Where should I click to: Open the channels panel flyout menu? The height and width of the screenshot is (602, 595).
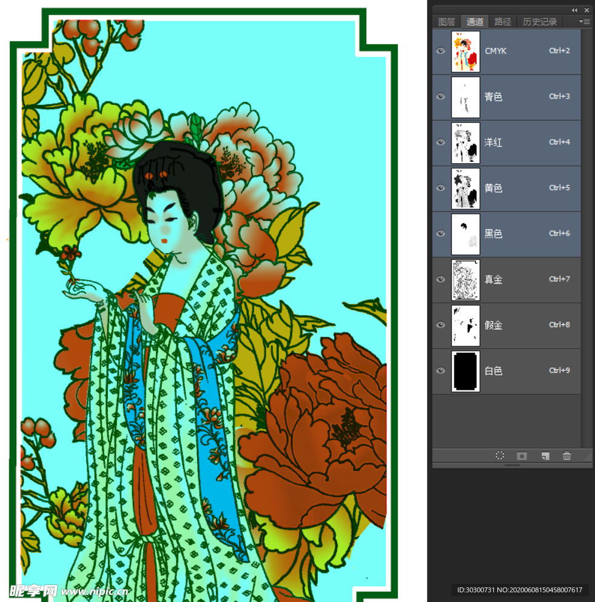(585, 21)
